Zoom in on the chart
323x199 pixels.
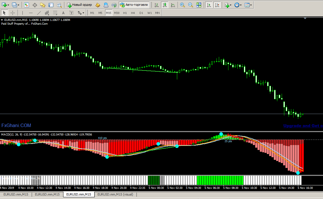[182, 5]
